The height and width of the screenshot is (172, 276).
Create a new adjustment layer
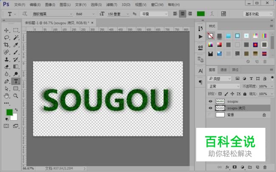click(x=242, y=167)
